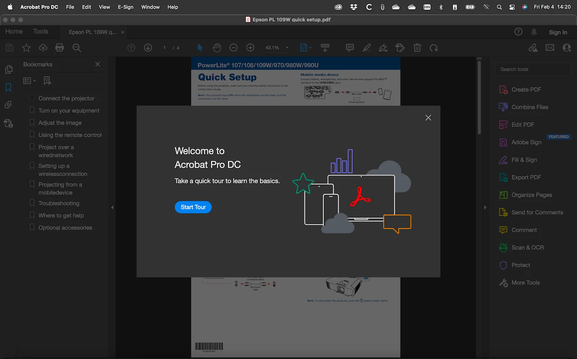
Task: Click the upload to cloud icon
Action: pos(43,48)
